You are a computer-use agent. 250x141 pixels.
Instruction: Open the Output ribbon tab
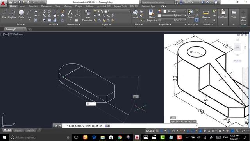click(79, 6)
